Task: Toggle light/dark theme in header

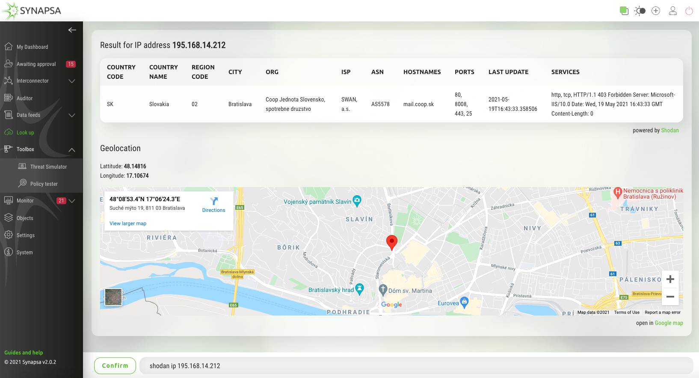Action: tap(640, 11)
